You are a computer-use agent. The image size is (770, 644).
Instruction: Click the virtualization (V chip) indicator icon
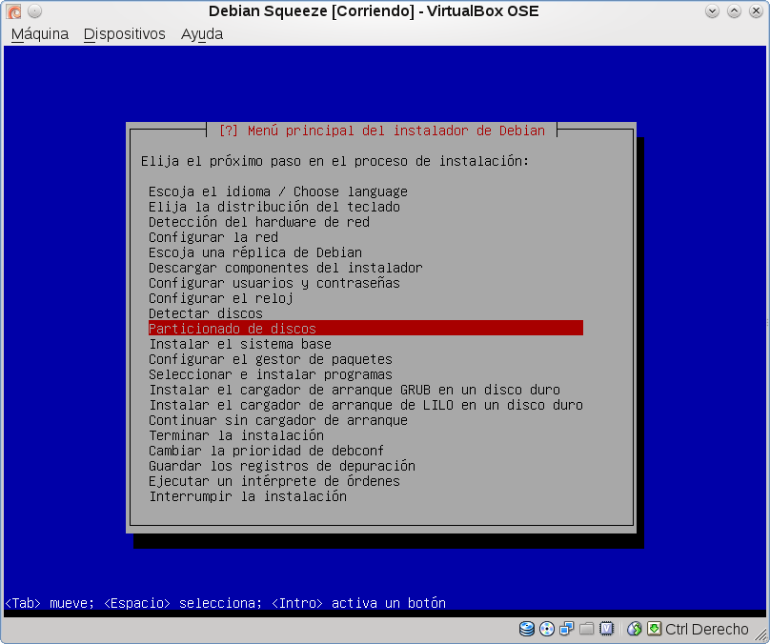(606, 629)
